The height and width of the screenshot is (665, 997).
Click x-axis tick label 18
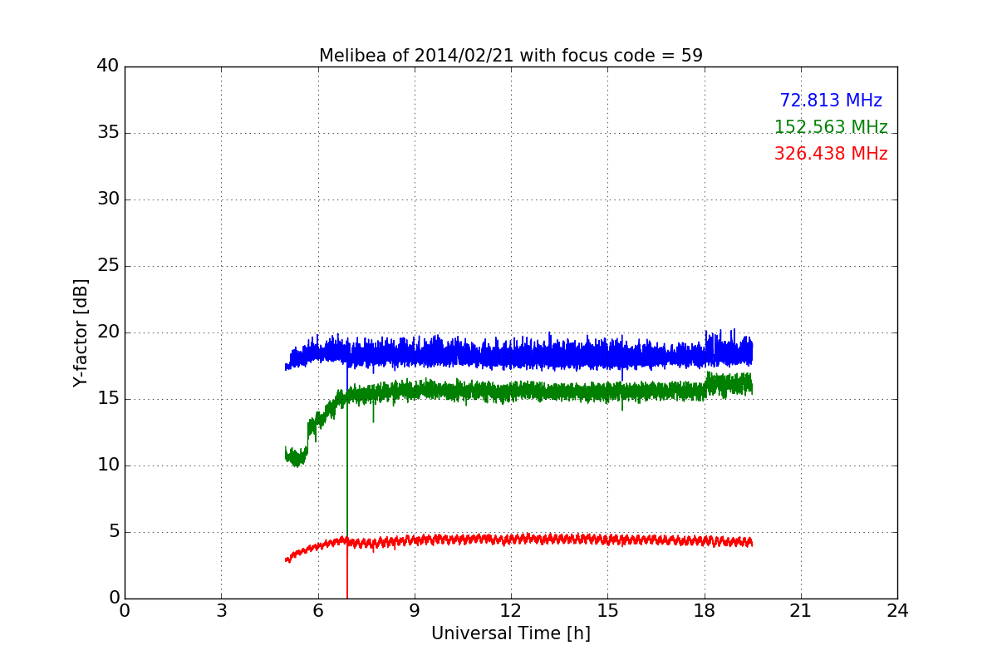point(705,611)
